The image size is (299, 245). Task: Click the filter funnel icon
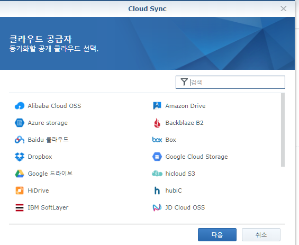pyautogui.click(x=184, y=82)
